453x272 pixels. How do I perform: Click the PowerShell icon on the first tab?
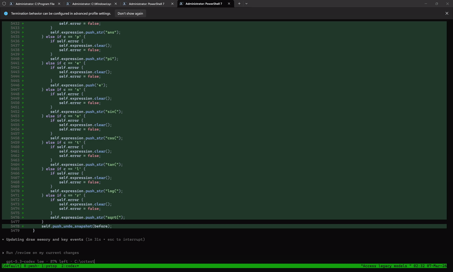11,3
